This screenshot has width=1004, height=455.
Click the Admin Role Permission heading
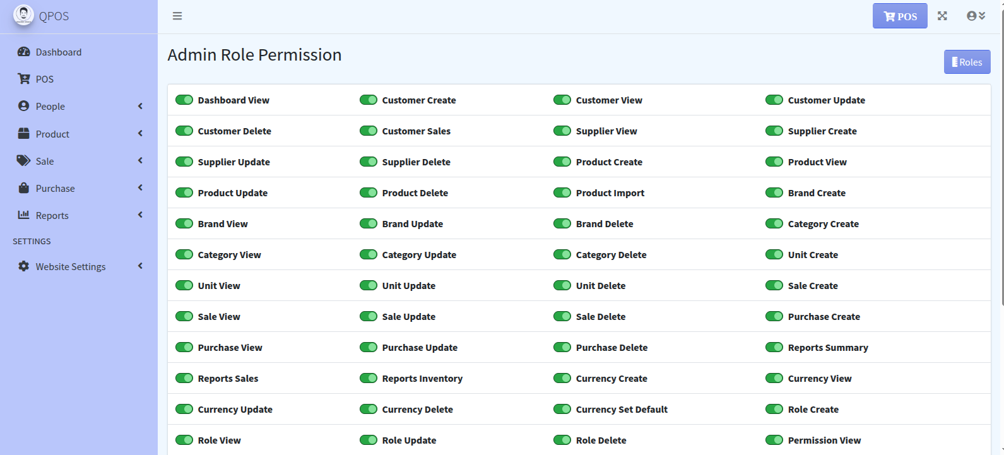(x=254, y=55)
